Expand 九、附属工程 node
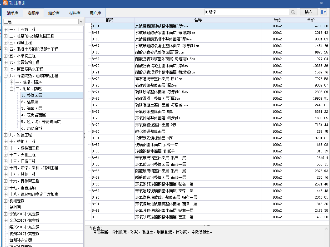The width and height of the screenshot is (330, 247). (x=6, y=135)
